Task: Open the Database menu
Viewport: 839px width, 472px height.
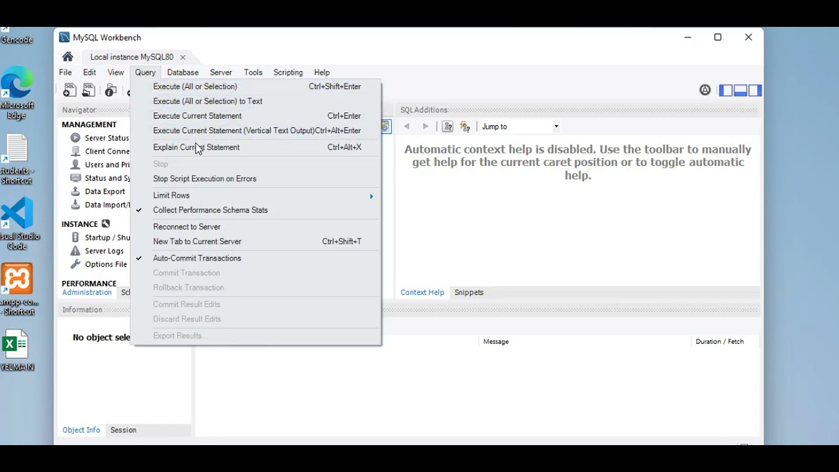Action: [x=183, y=73]
